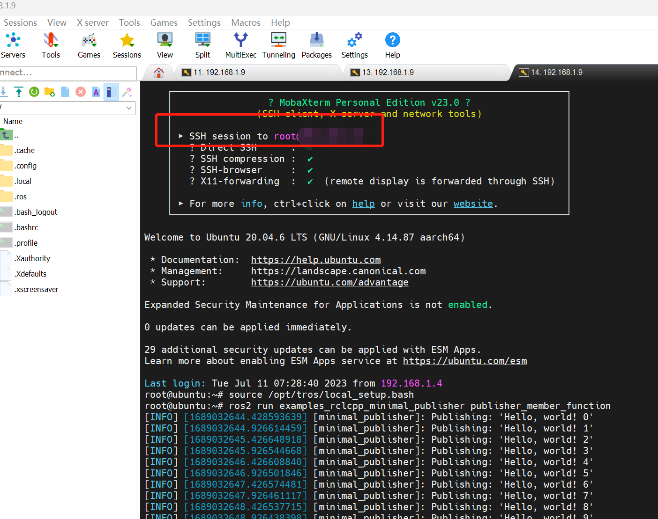Image resolution: width=658 pixels, height=519 pixels.
Task: Refresh the SFTP folder with green icon
Action: pos(34,92)
